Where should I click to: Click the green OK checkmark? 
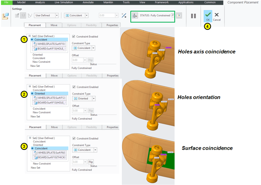coord(208,15)
